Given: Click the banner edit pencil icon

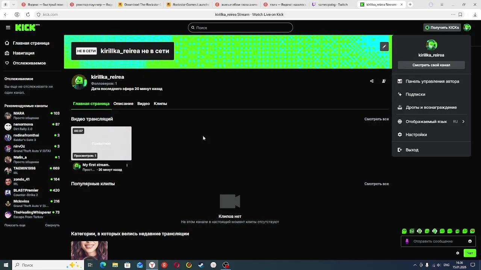Looking at the screenshot, I should pyautogui.click(x=384, y=46).
